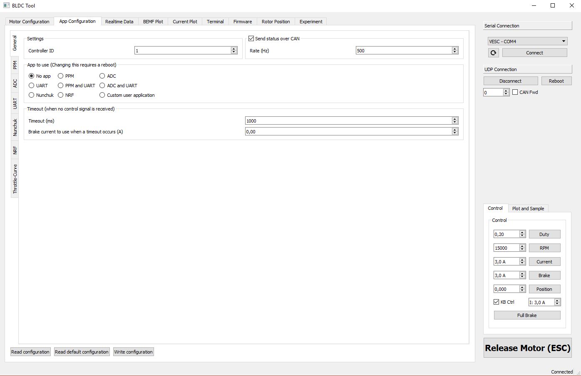The image size is (581, 376).
Task: Click Read default configuration button
Action: coord(82,352)
